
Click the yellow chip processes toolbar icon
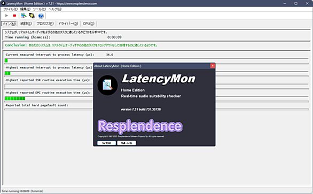(x=32, y=15)
